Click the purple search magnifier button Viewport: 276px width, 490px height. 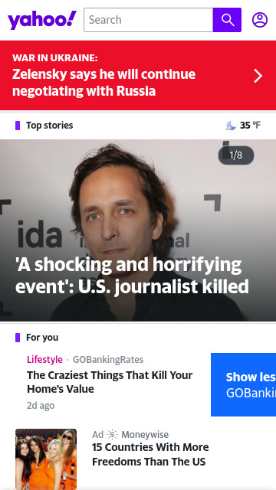point(227,20)
